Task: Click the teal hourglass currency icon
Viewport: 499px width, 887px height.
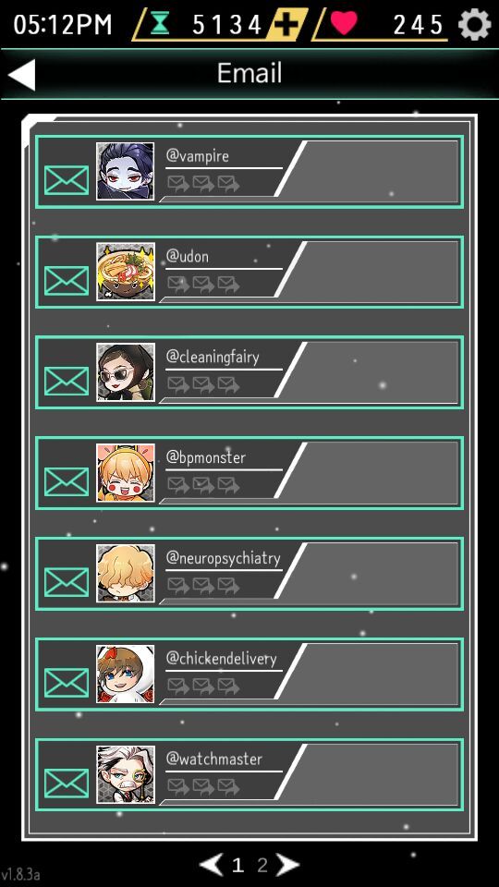Action: click(x=160, y=24)
